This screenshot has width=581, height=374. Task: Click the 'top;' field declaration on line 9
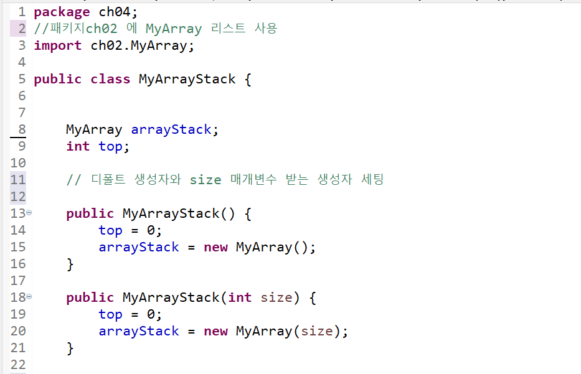coord(114,147)
